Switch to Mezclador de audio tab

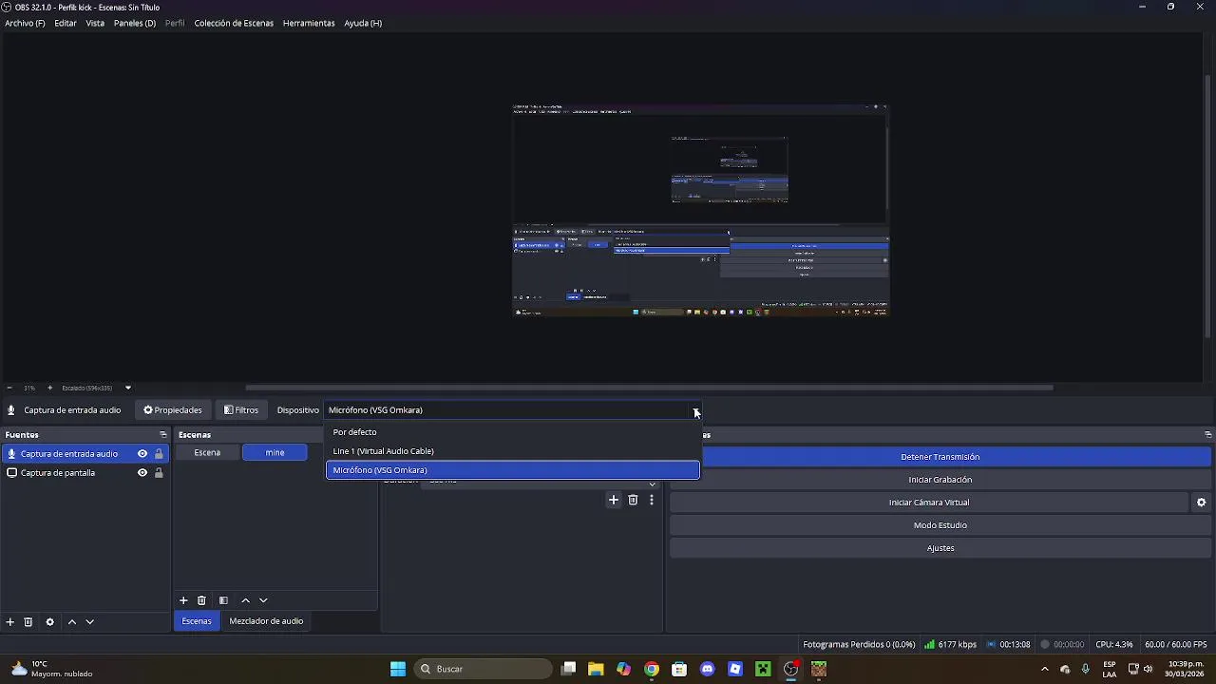click(x=266, y=621)
